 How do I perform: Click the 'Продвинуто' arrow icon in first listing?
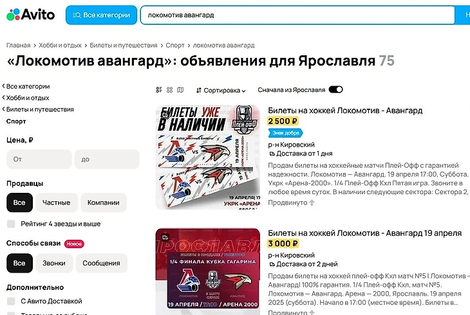click(312, 203)
